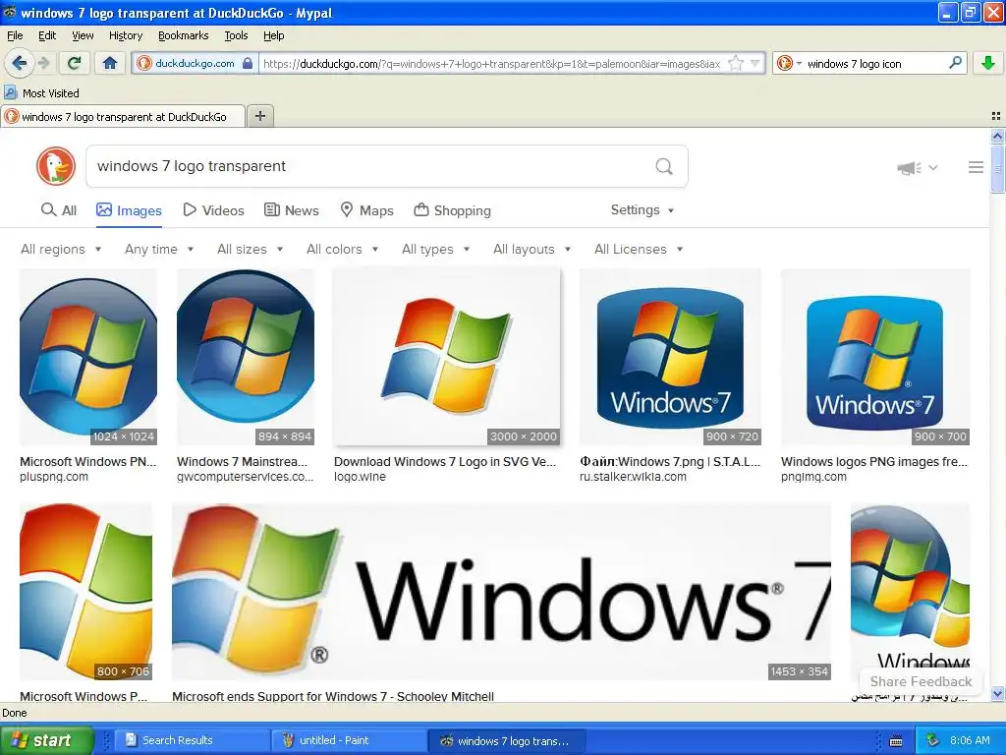This screenshot has height=755, width=1006.
Task: Open the 894 × 894 Windows orb thumbnail
Action: coord(246,357)
